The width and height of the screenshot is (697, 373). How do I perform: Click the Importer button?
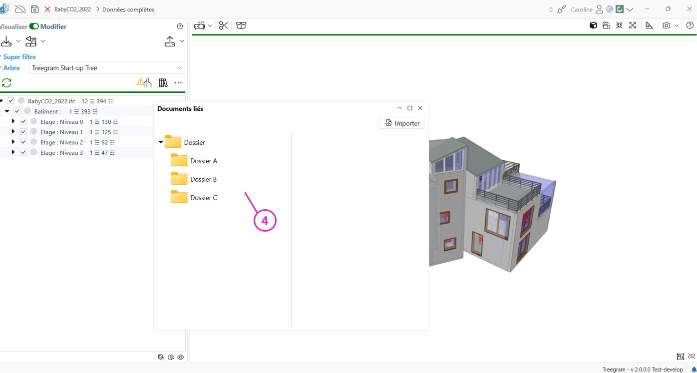tap(402, 123)
